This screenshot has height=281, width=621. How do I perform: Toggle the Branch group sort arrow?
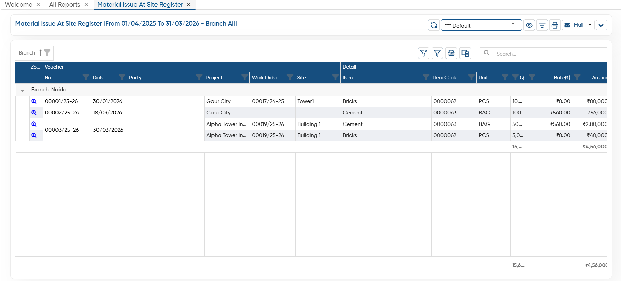40,53
